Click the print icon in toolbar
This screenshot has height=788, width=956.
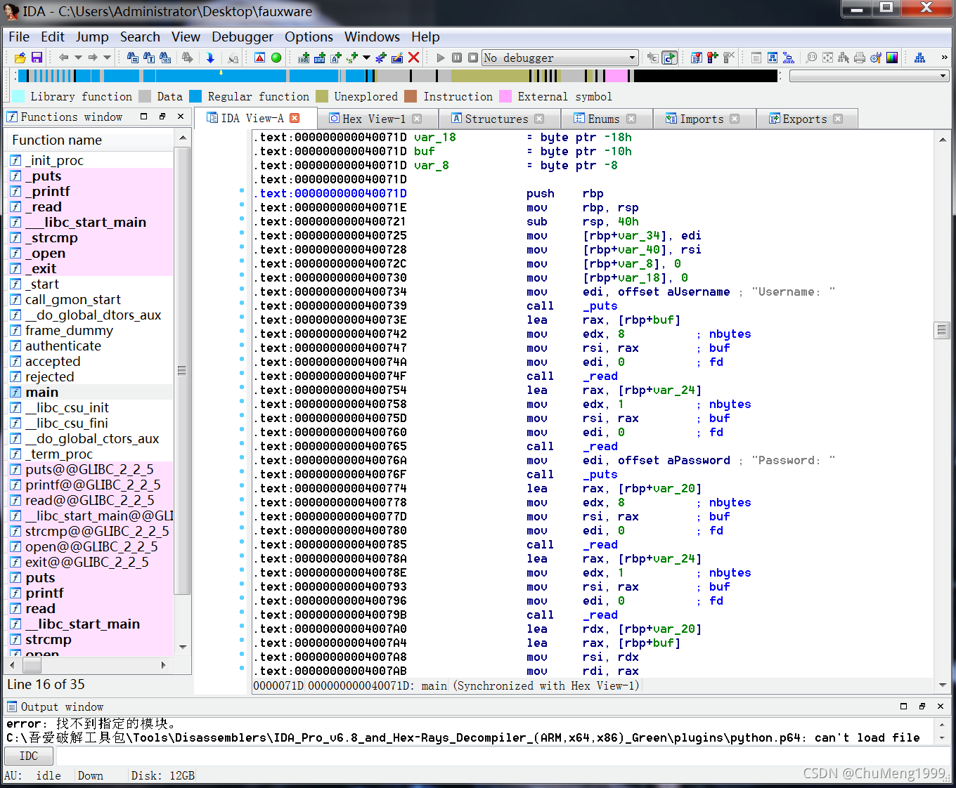[x=860, y=58]
